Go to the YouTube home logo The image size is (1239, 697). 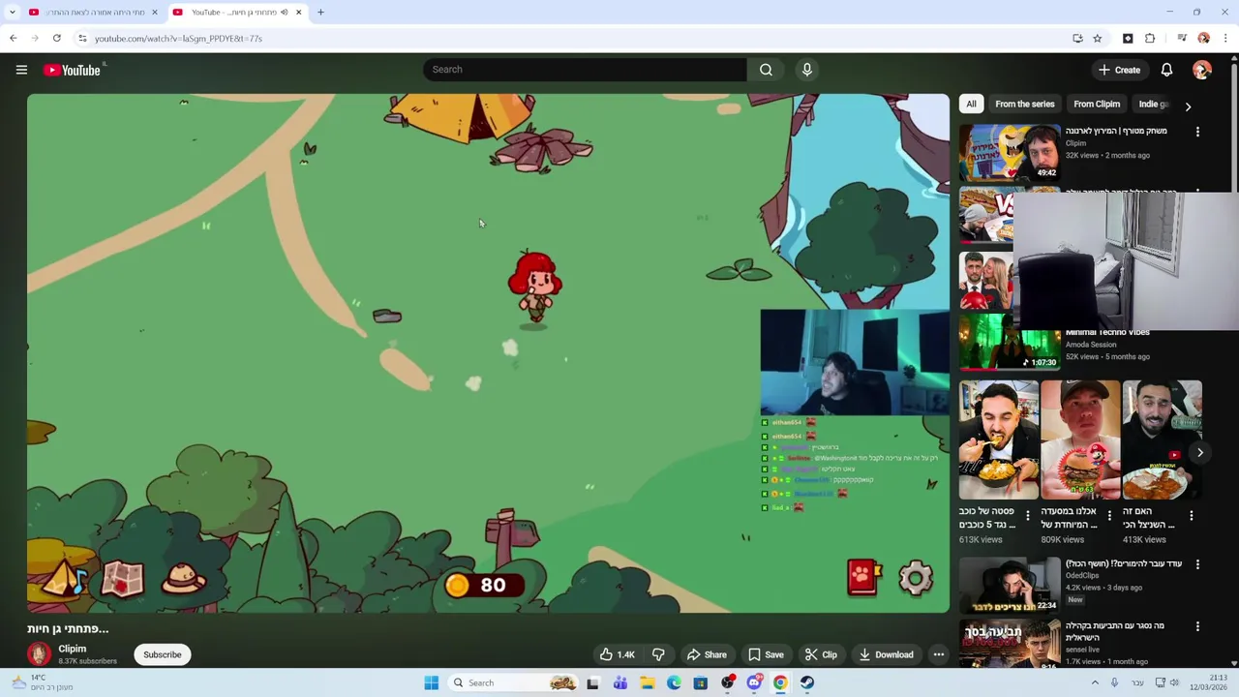[x=73, y=70]
